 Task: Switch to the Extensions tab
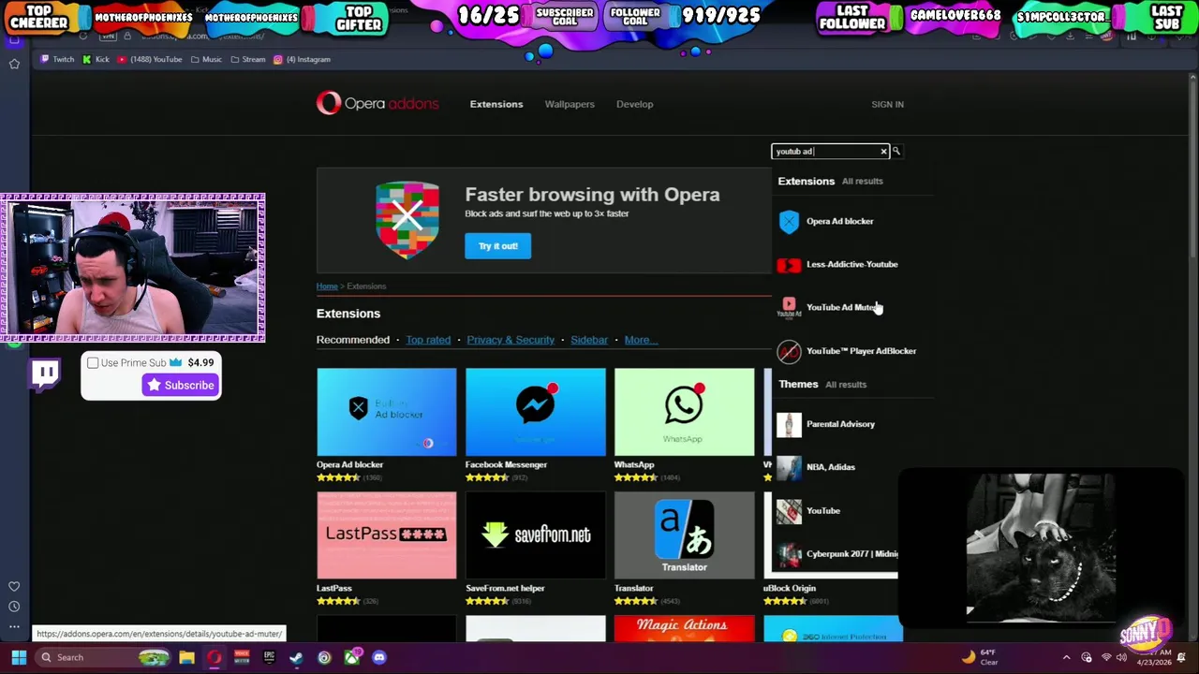(496, 104)
